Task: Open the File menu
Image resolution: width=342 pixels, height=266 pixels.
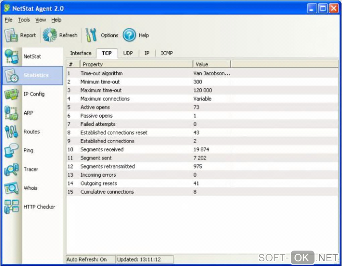Action: click(x=8, y=20)
